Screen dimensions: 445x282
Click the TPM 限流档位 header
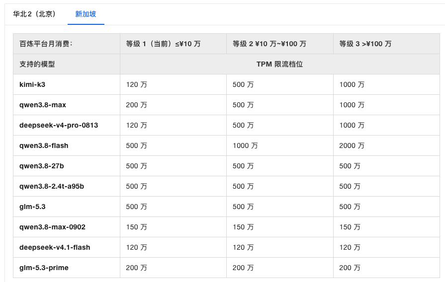point(279,64)
